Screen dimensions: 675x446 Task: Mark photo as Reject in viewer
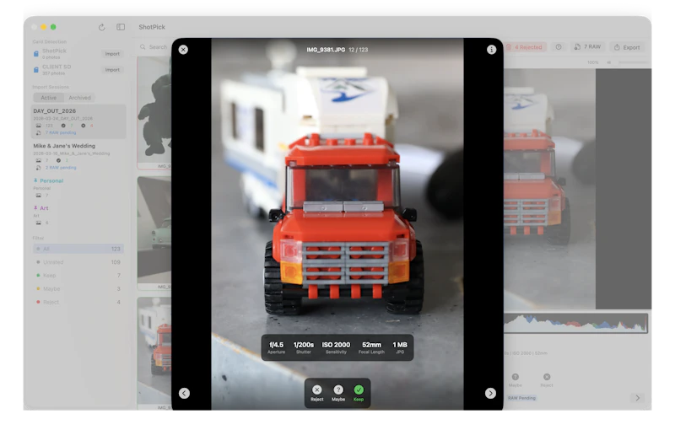317,393
